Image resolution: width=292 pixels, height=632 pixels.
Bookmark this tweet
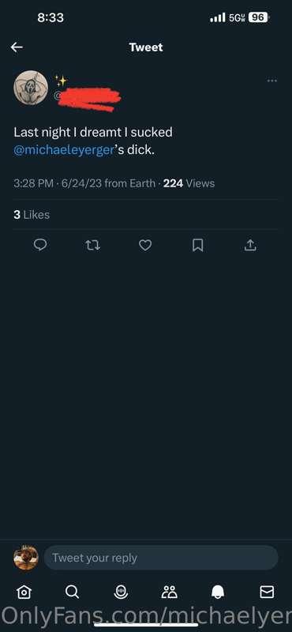pyautogui.click(x=197, y=245)
